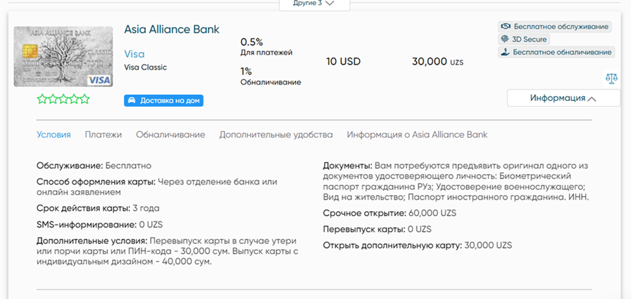Switch to the Условия tab
Image resolution: width=631 pixels, height=299 pixels.
pyautogui.click(x=54, y=135)
